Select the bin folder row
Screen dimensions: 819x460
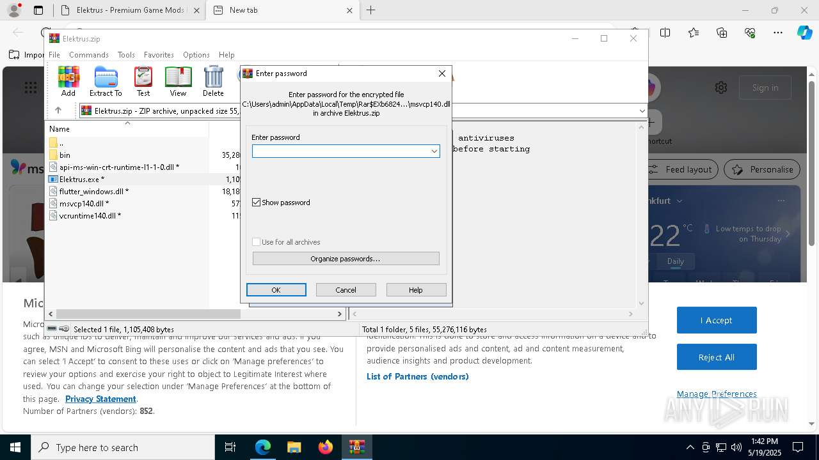[x=65, y=155]
